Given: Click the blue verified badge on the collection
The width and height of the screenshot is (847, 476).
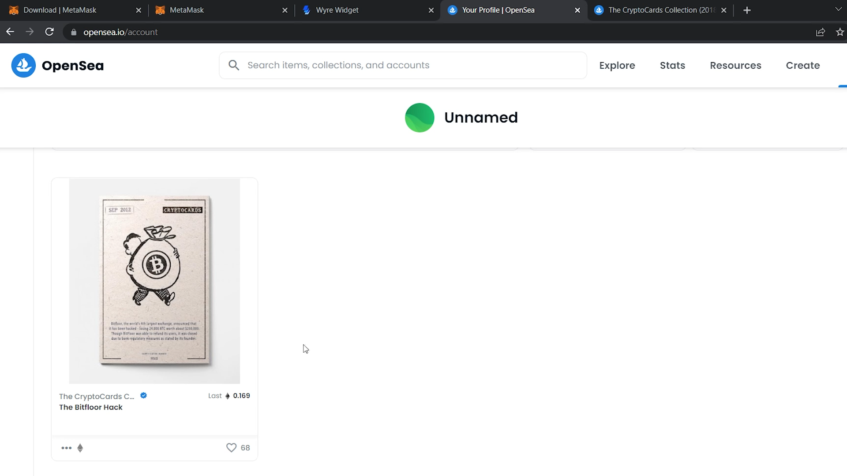Looking at the screenshot, I should click(x=143, y=396).
